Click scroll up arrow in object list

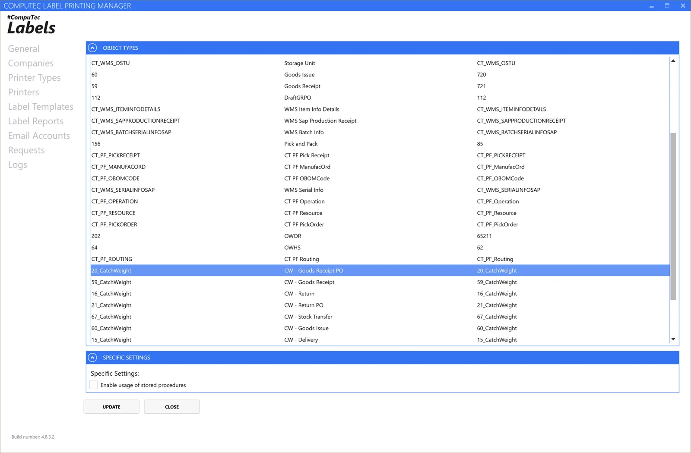(673, 61)
